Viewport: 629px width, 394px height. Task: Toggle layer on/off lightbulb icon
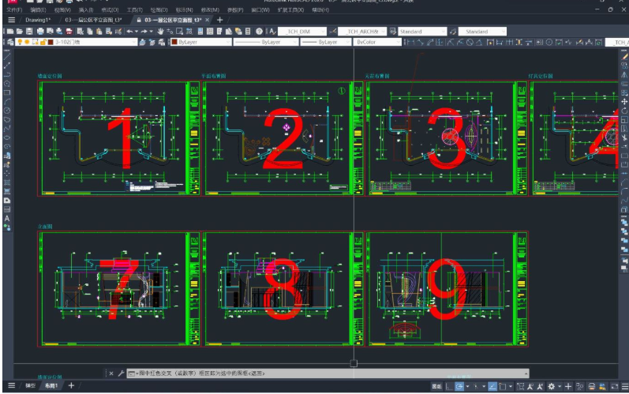[x=20, y=42]
